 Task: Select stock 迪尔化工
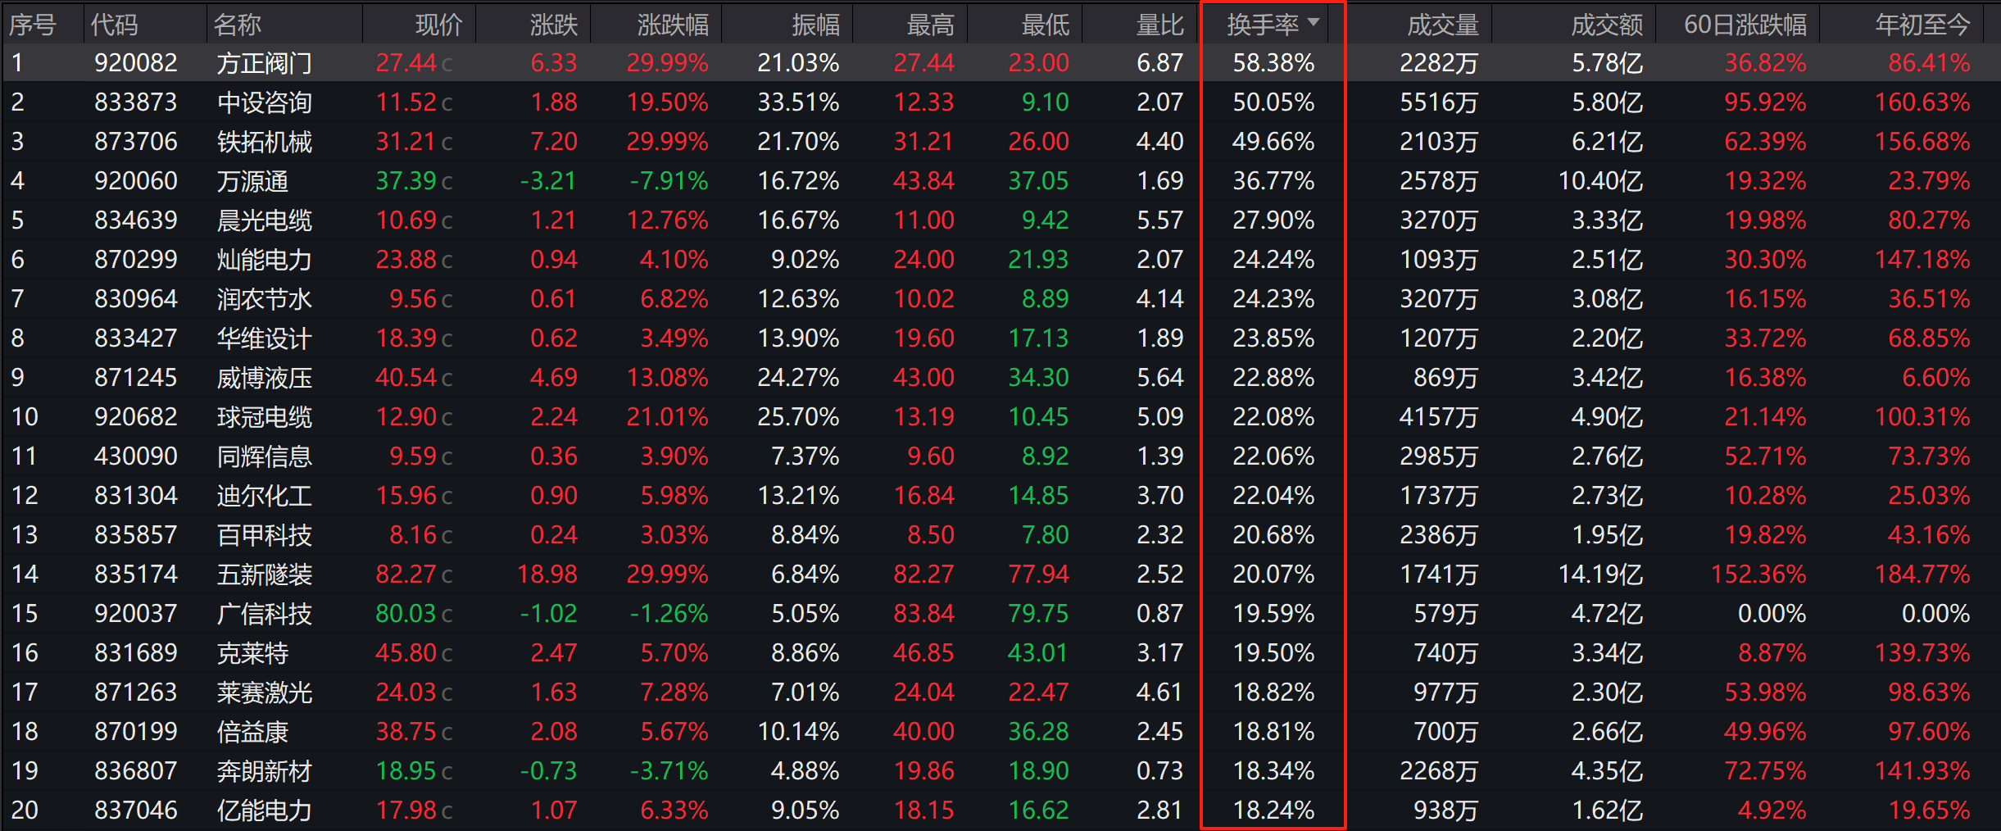[264, 496]
